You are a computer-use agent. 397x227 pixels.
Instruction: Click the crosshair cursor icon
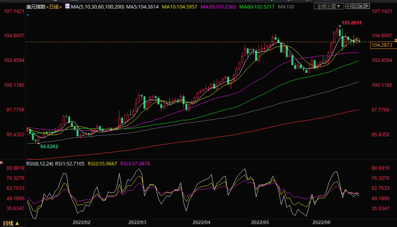(348, 6)
